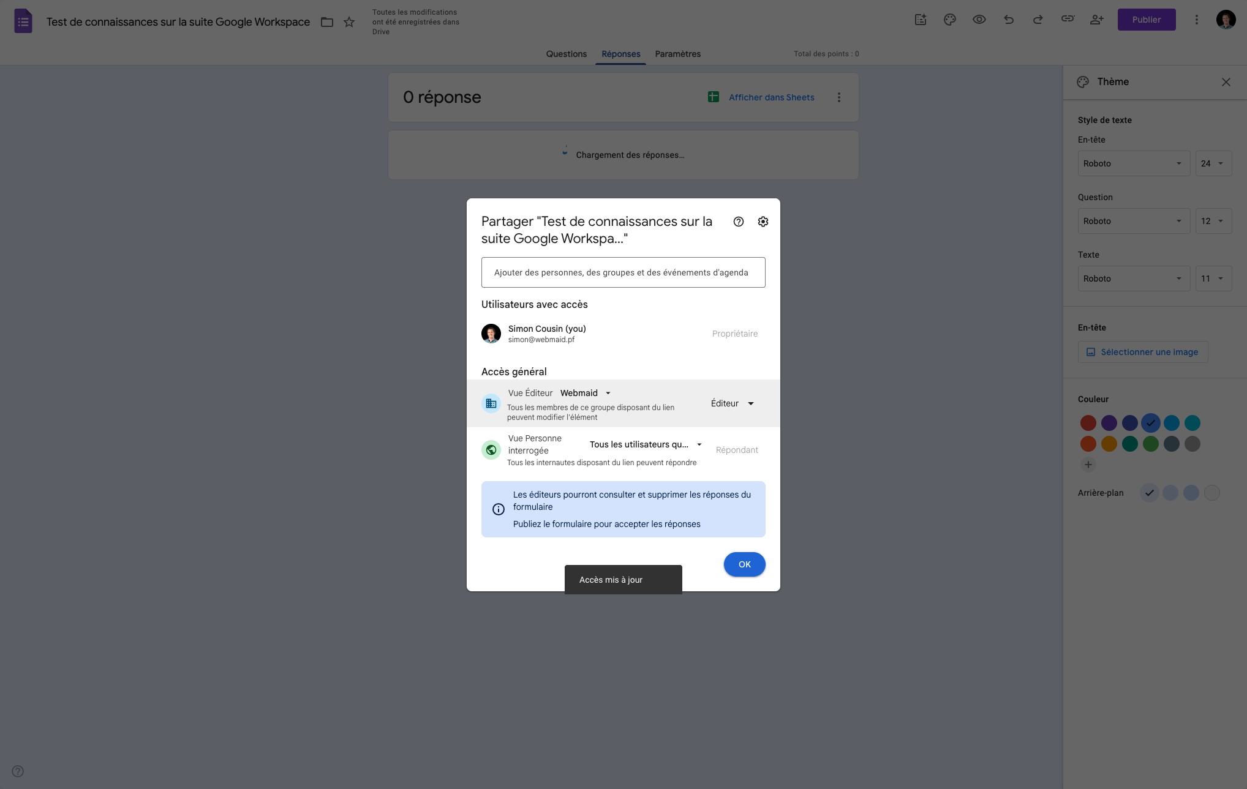Open the En-tête font size 24 dropdown
Image resolution: width=1247 pixels, height=789 pixels.
point(1213,163)
